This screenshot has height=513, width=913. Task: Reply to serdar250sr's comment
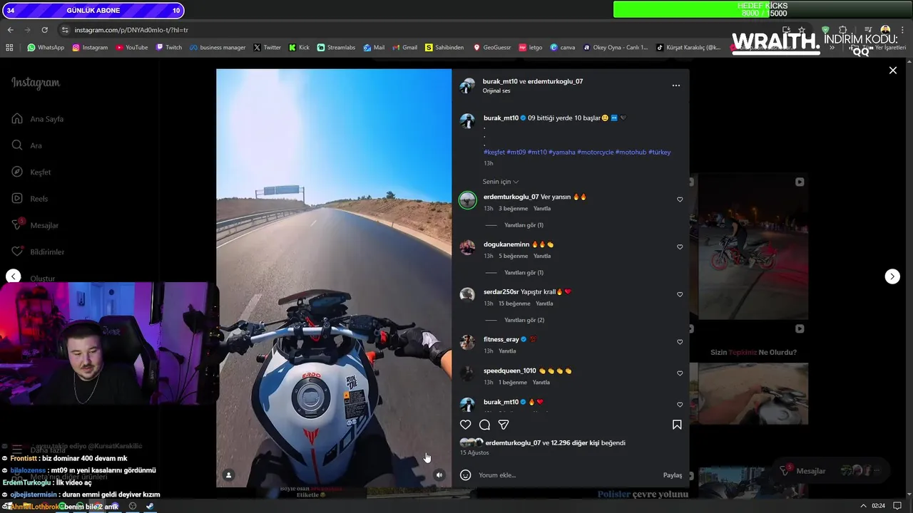tap(544, 304)
